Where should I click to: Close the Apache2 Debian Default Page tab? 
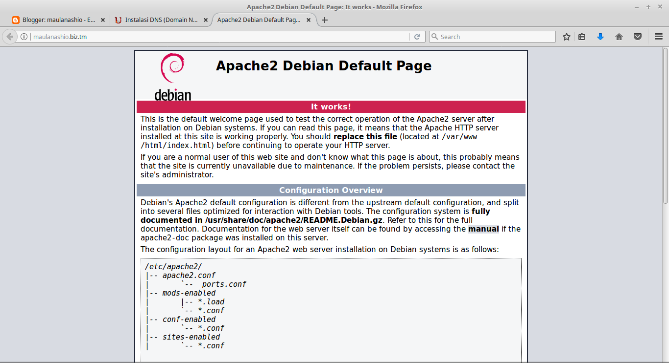pos(309,20)
